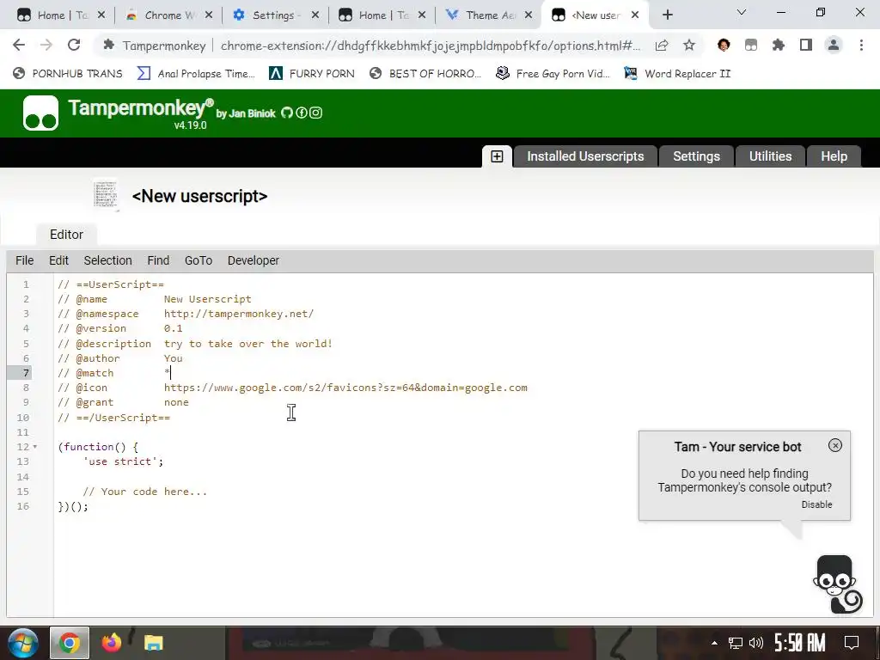Click the network tray icon
This screenshot has height=660, width=880.
coord(736,643)
